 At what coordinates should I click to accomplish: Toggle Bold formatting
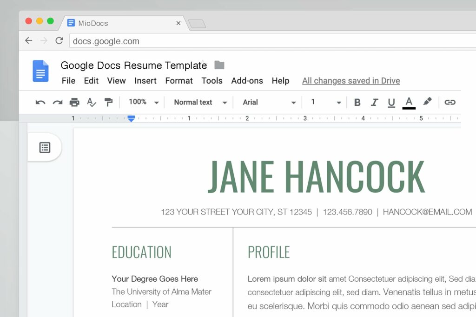(357, 103)
